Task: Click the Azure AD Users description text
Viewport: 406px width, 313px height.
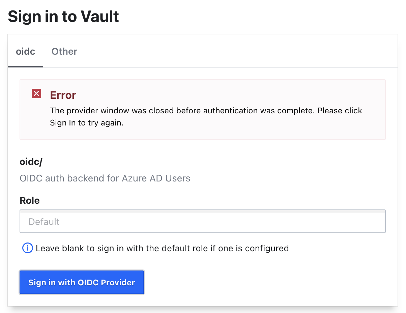Action: [x=105, y=178]
